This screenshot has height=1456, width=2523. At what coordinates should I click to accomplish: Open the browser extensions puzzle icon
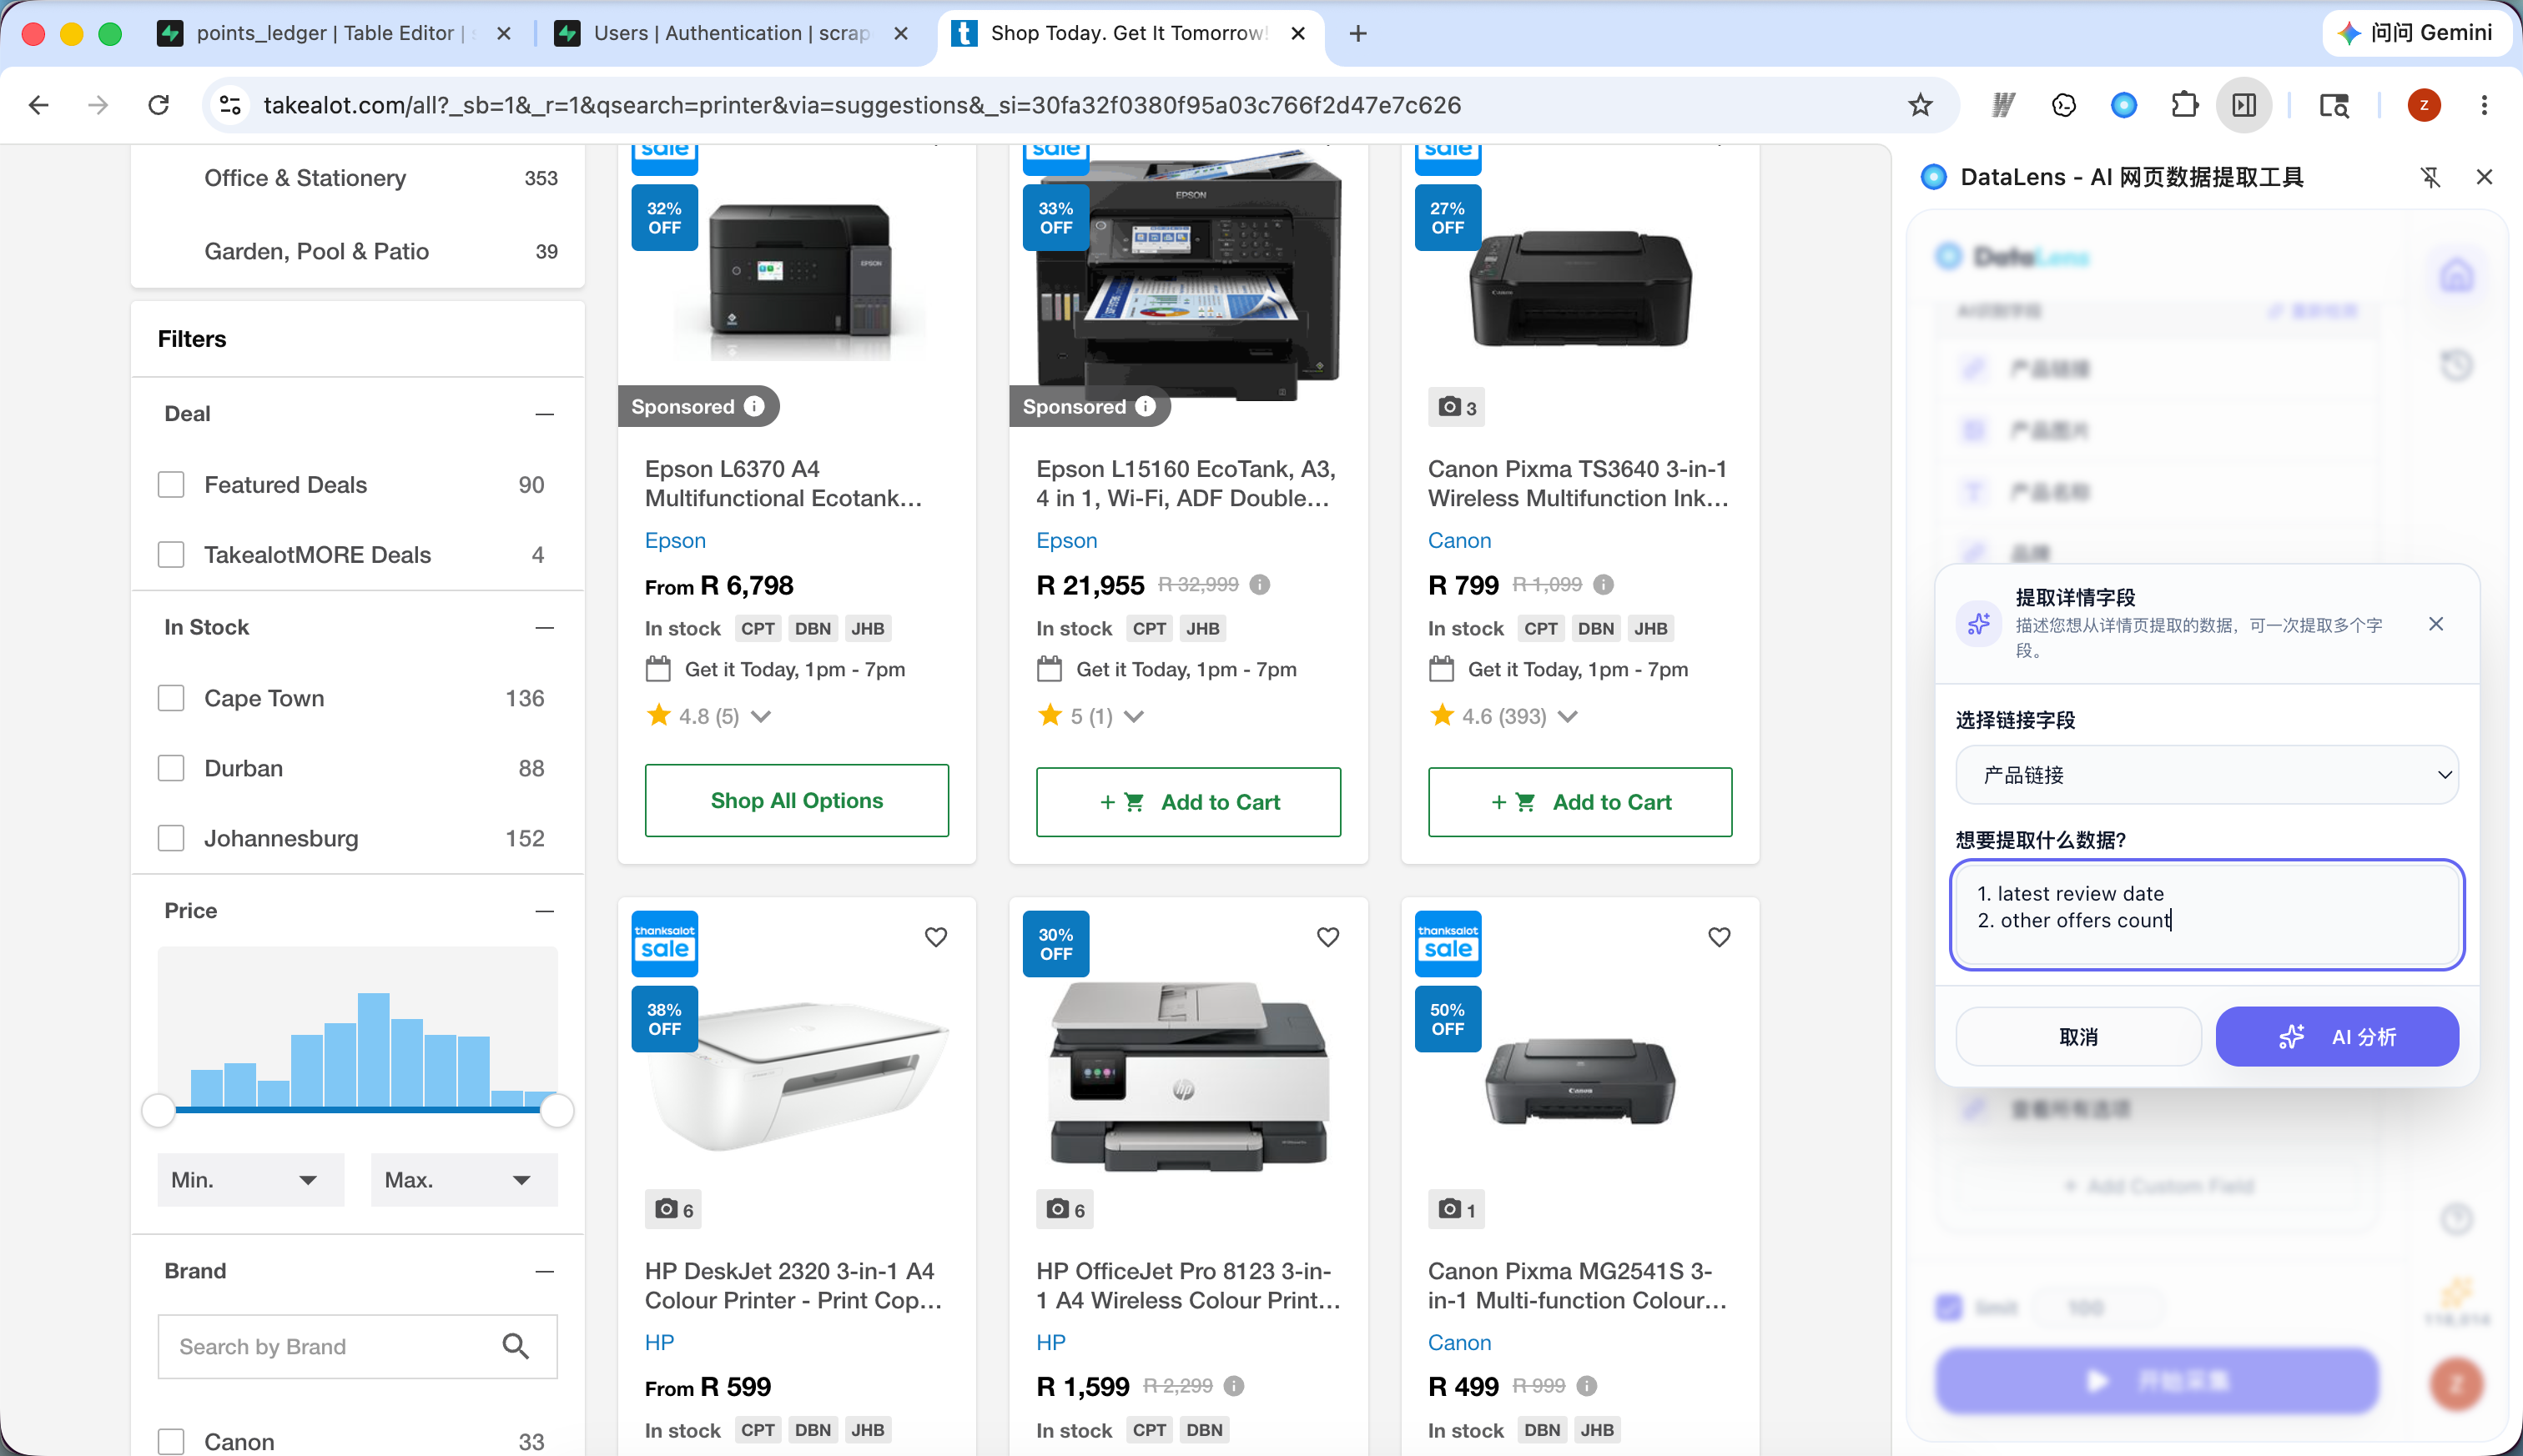[2184, 105]
